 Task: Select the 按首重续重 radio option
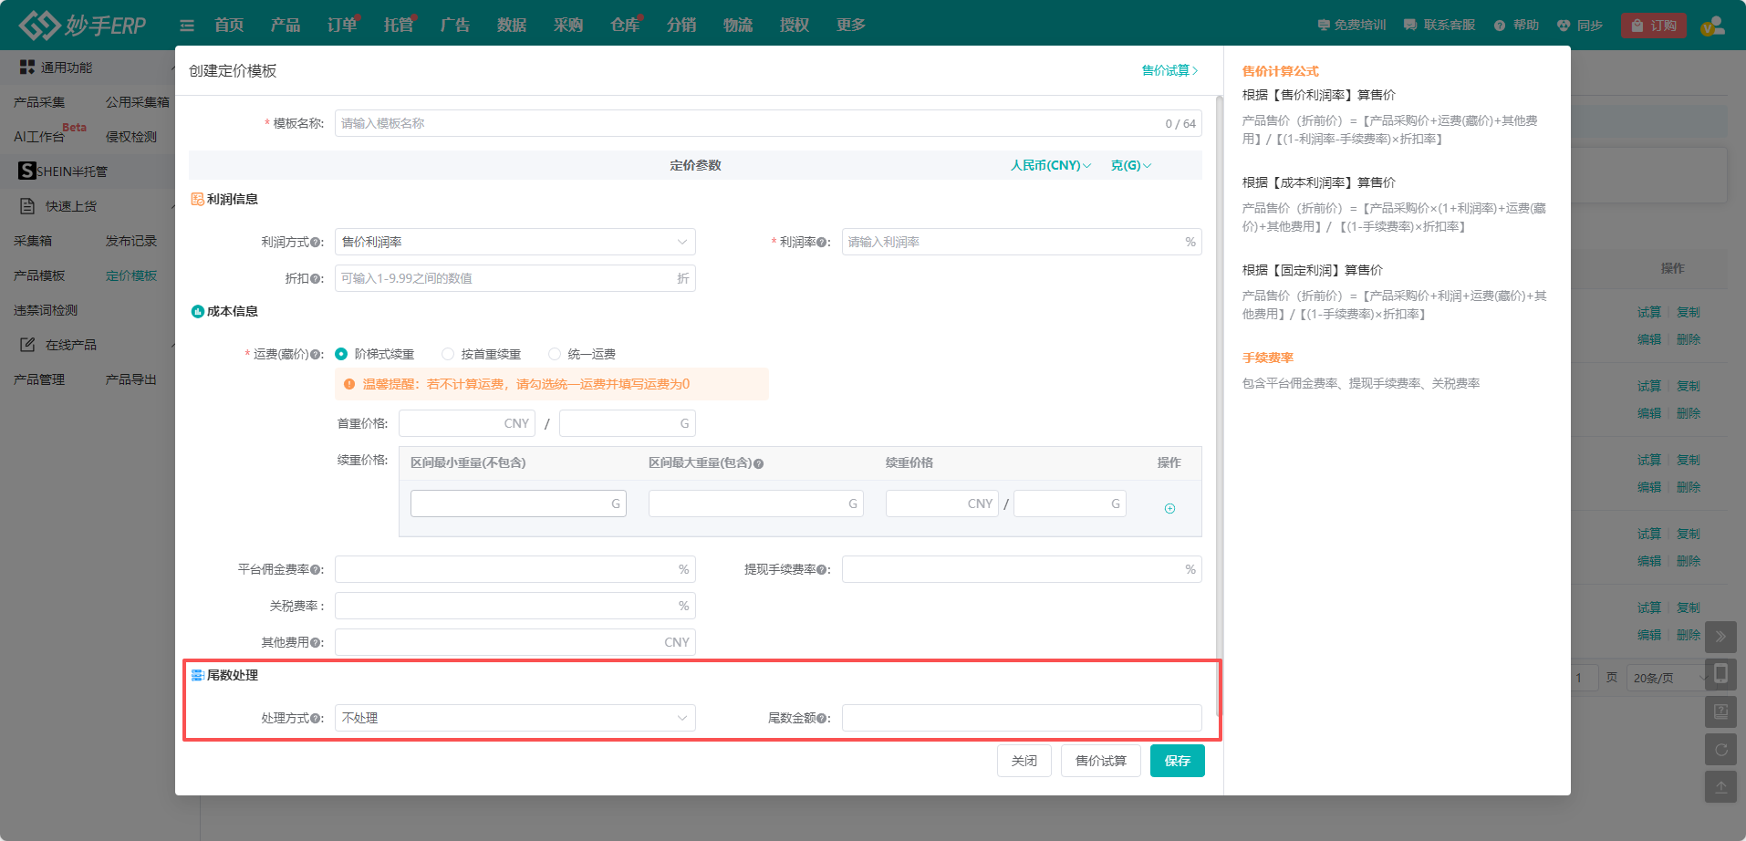click(448, 354)
